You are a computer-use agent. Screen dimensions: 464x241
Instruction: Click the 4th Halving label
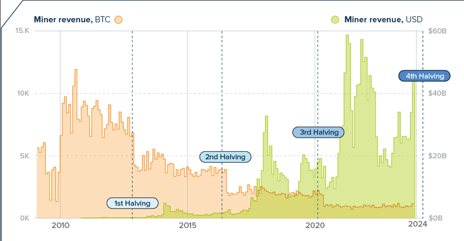point(425,76)
